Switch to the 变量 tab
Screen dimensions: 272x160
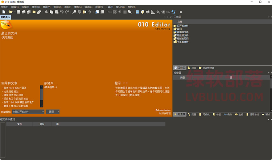point(192,114)
